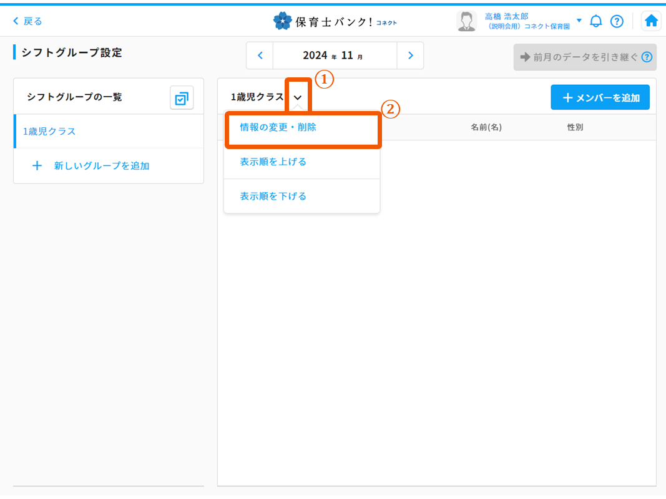Expand the 1歳児クラス chevron dropdown
Viewport: 666px width, 499px height.
(298, 97)
